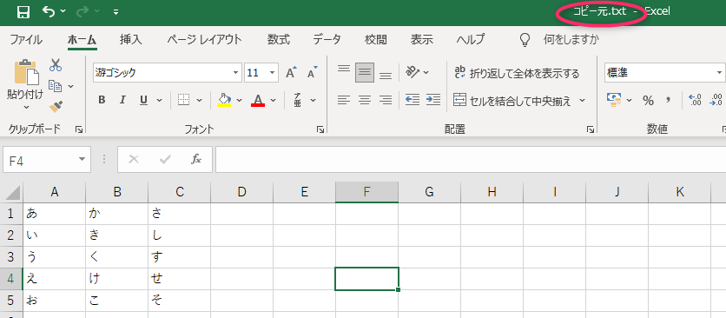Screen dimensions: 726x318
Task: Open the font size 11 dropdown
Action: [273, 73]
